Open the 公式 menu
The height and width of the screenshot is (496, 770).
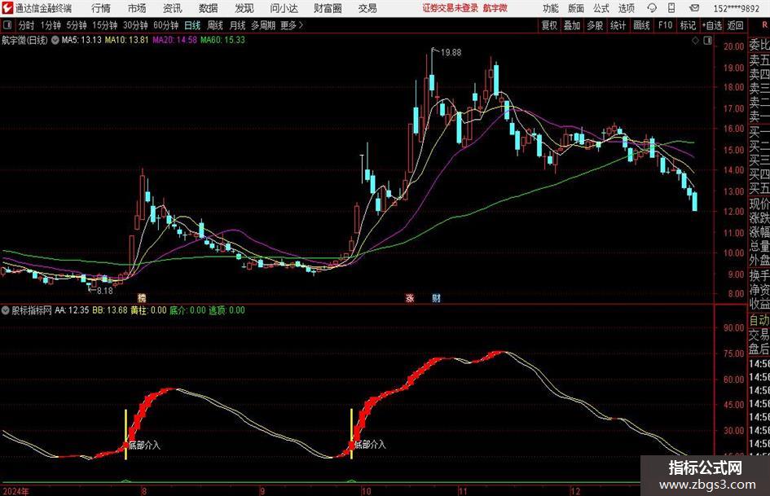(x=601, y=8)
